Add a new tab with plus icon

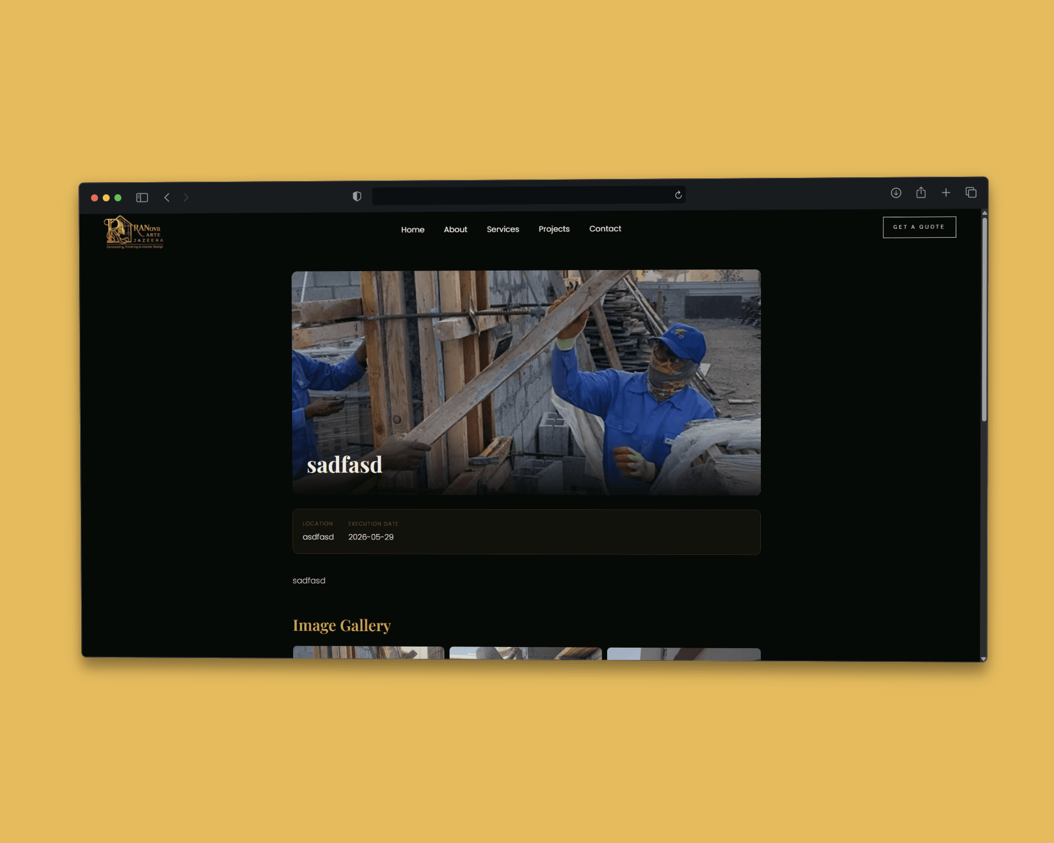point(946,193)
